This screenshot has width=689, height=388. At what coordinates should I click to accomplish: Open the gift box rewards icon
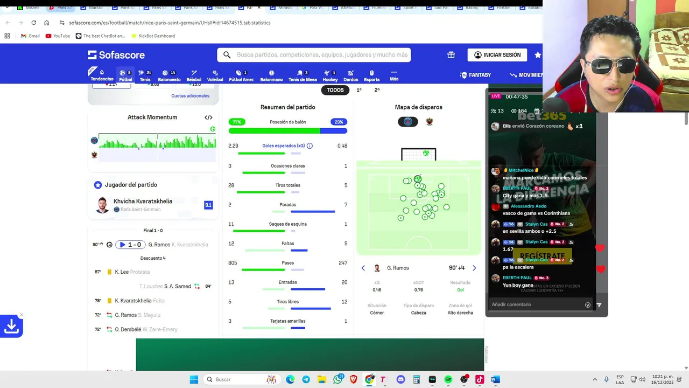[451, 55]
